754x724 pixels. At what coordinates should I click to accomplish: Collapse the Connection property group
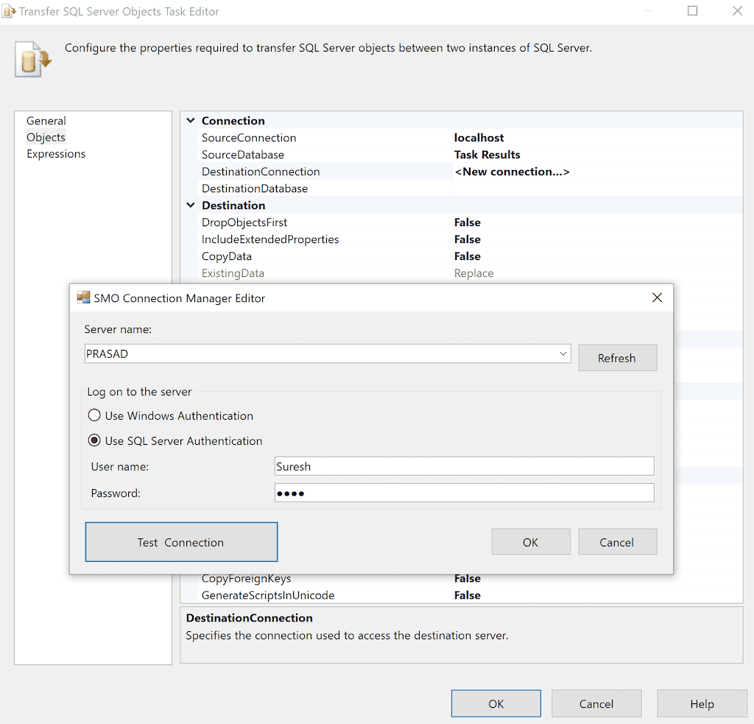190,120
